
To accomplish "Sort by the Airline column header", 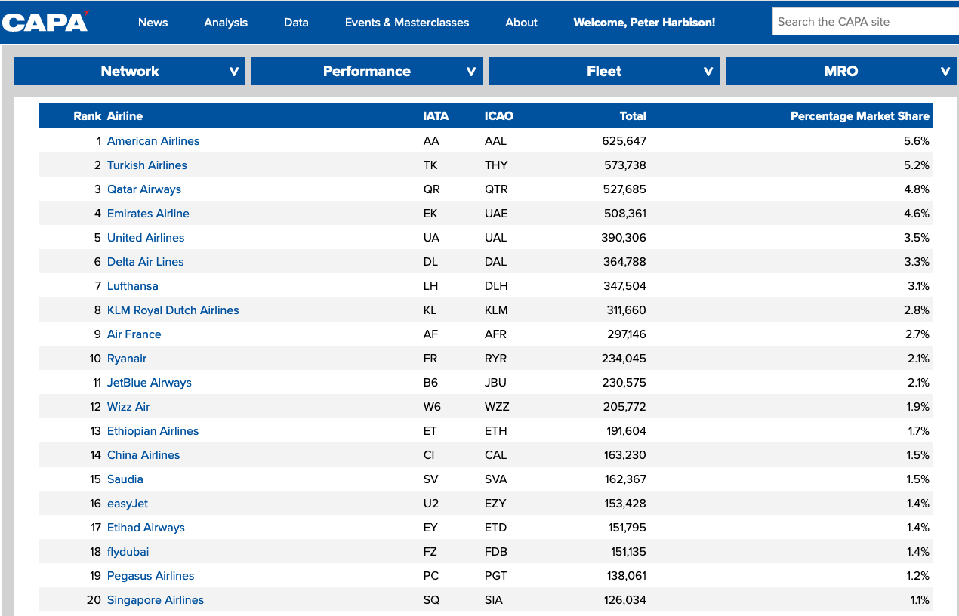I will pyautogui.click(x=125, y=116).
